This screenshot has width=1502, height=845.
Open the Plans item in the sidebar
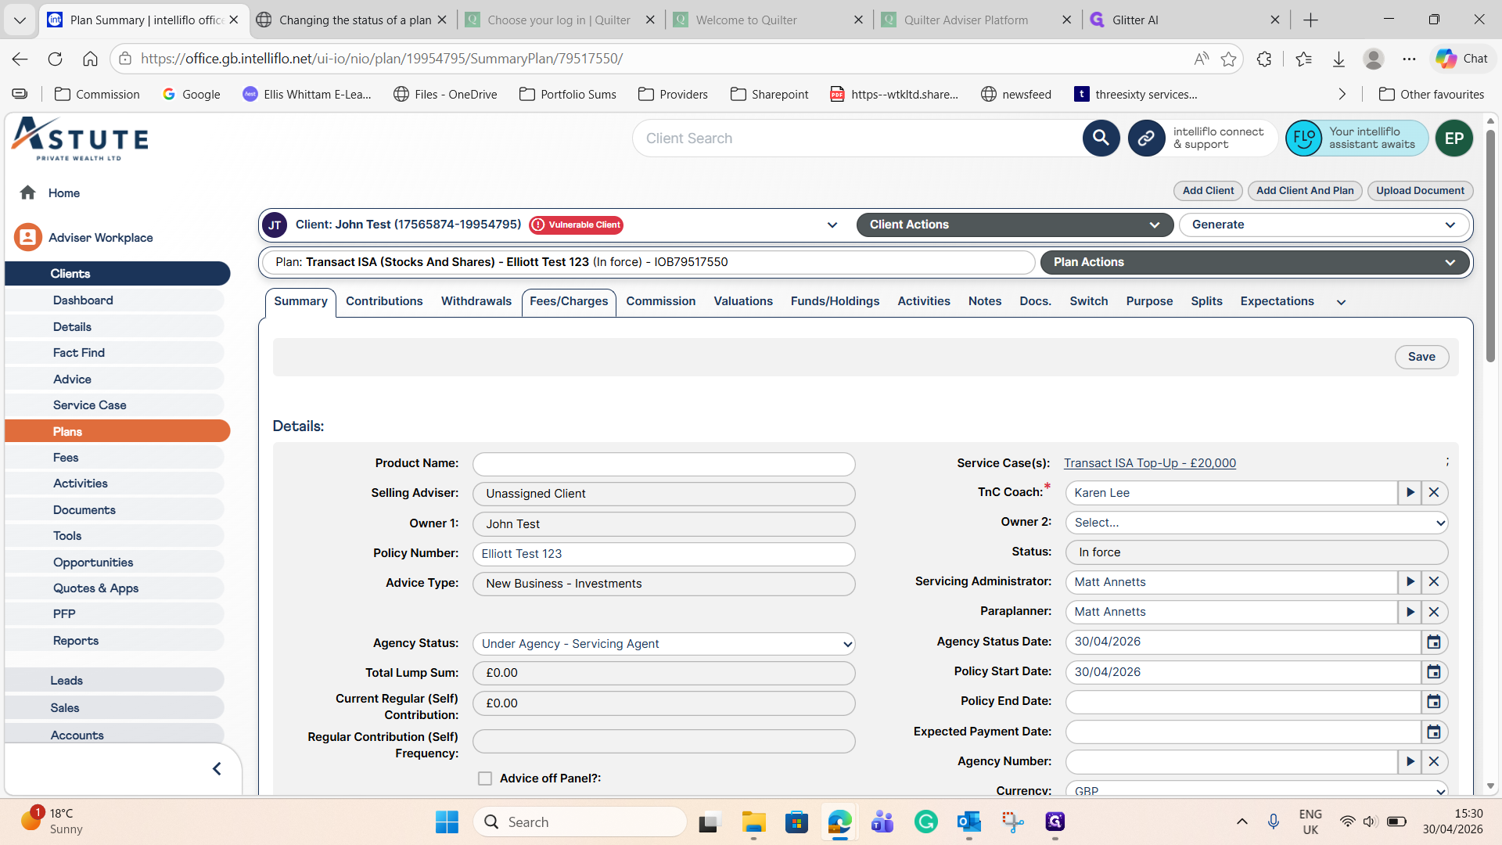[x=117, y=431]
